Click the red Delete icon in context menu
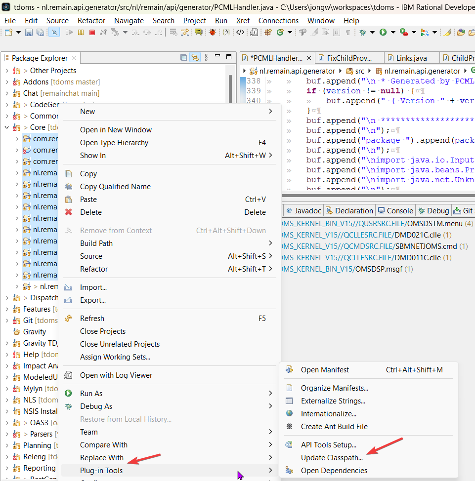 coord(69,212)
